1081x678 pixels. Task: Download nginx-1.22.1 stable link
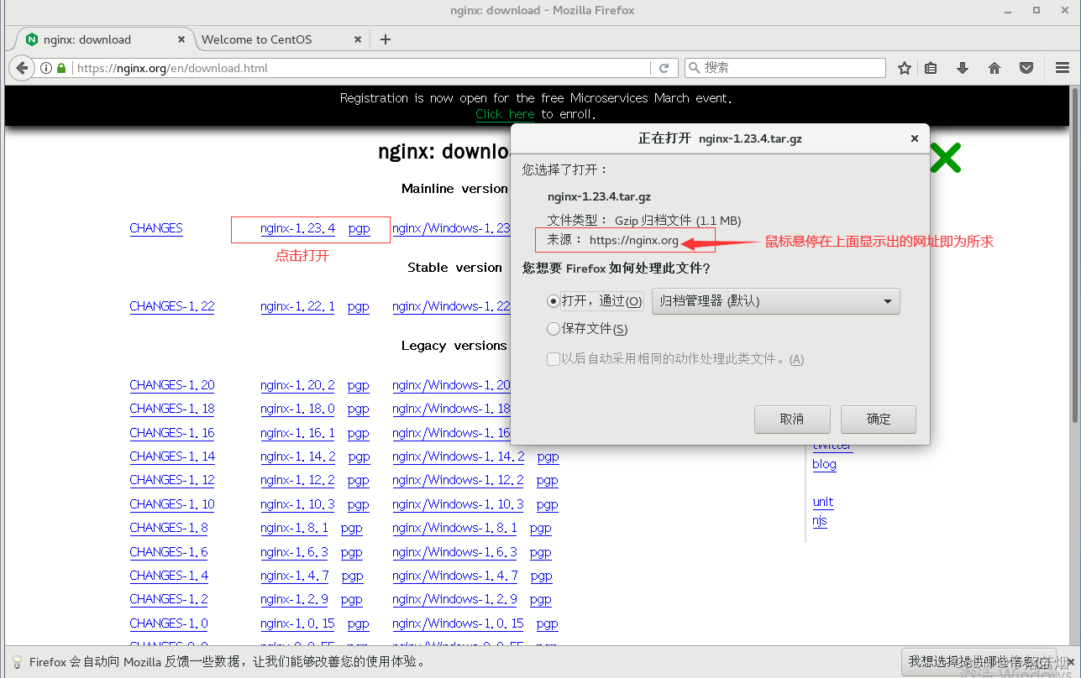tap(297, 306)
